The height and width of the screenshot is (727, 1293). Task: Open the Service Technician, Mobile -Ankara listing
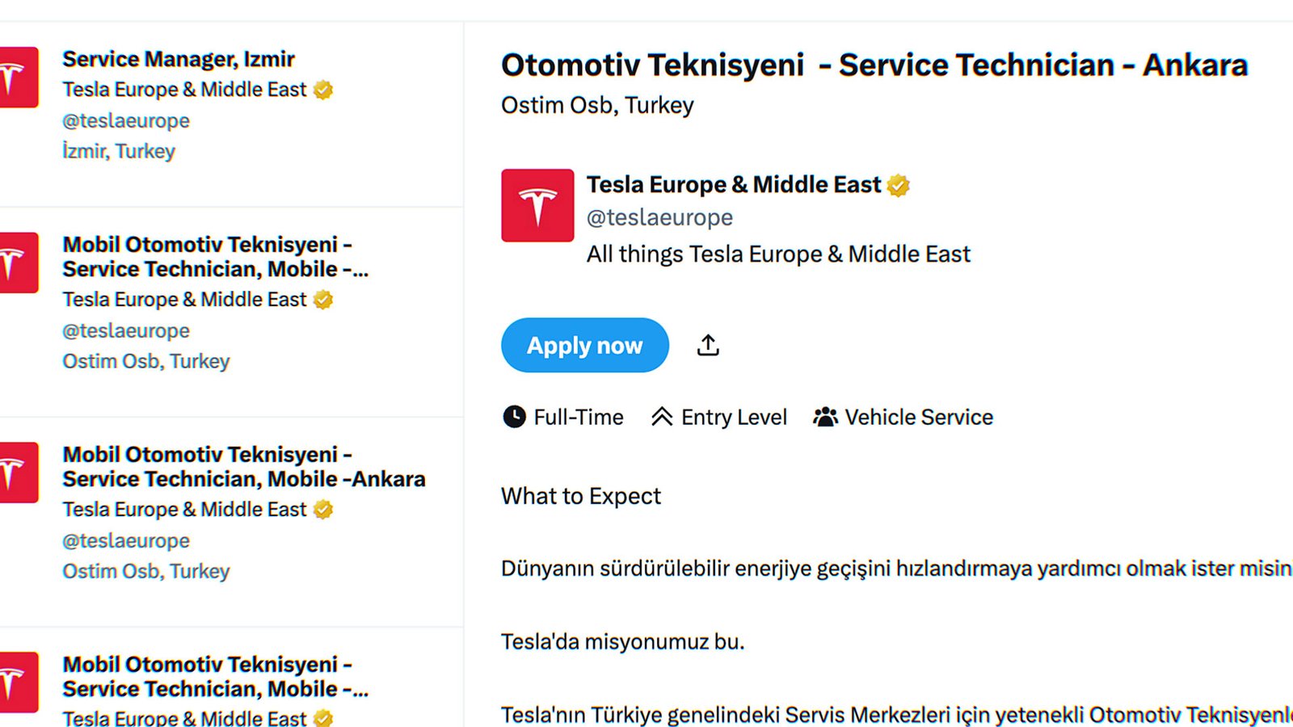(243, 467)
